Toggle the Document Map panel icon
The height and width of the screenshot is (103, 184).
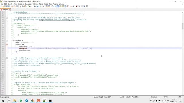63,6
